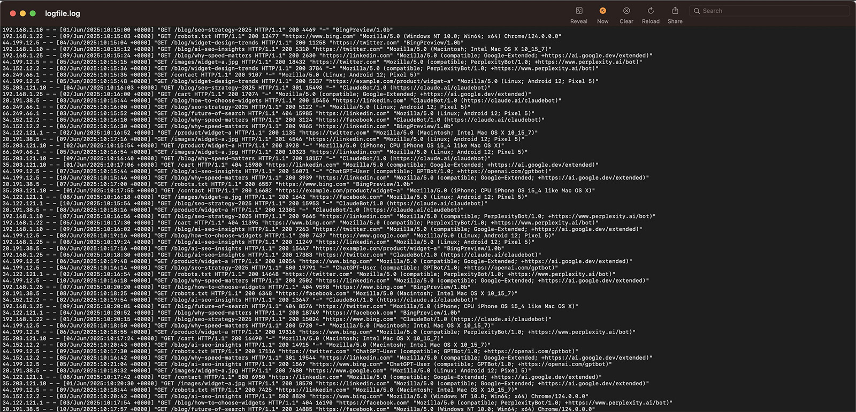
Task: Click size 16682 on /contact line
Action: (263, 190)
